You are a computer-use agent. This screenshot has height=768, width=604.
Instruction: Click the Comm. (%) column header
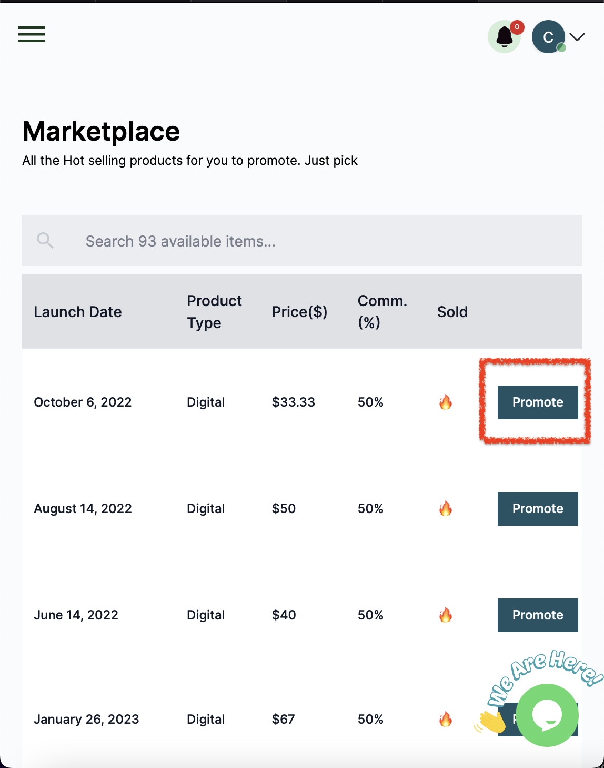(x=382, y=312)
